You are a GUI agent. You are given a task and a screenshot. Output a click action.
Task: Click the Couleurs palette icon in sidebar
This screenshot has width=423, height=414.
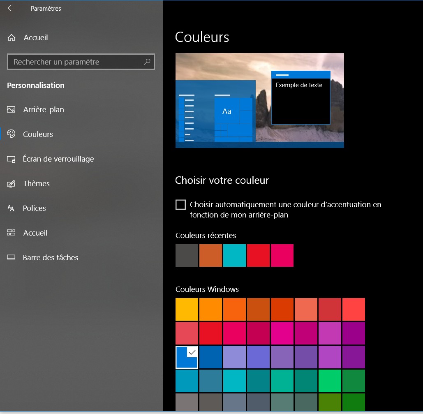(11, 134)
